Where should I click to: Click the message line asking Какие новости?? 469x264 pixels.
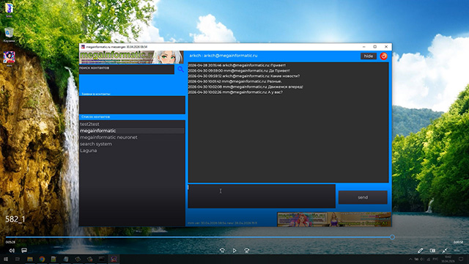pos(244,76)
